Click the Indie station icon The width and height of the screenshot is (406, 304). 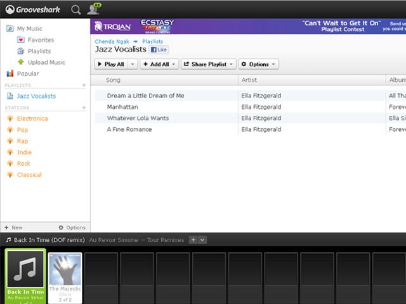(10, 152)
